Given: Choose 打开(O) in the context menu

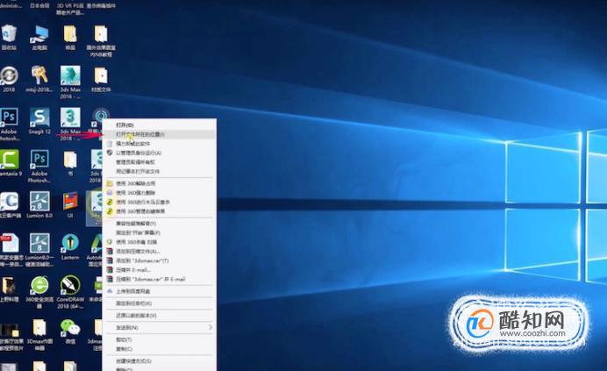Looking at the screenshot, I should 159,125.
